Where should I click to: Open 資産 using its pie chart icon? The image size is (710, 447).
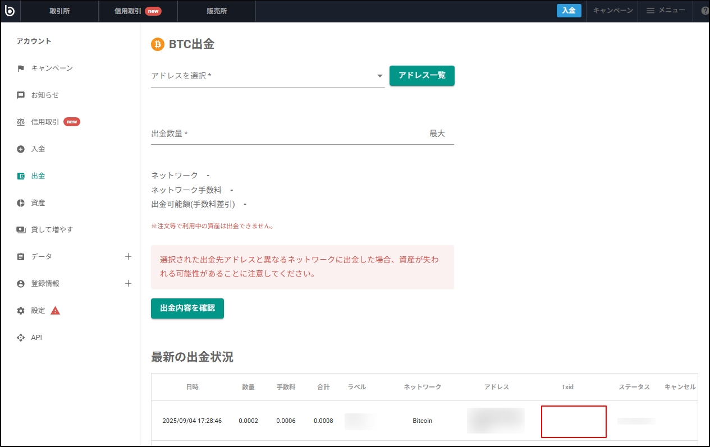[x=21, y=202]
